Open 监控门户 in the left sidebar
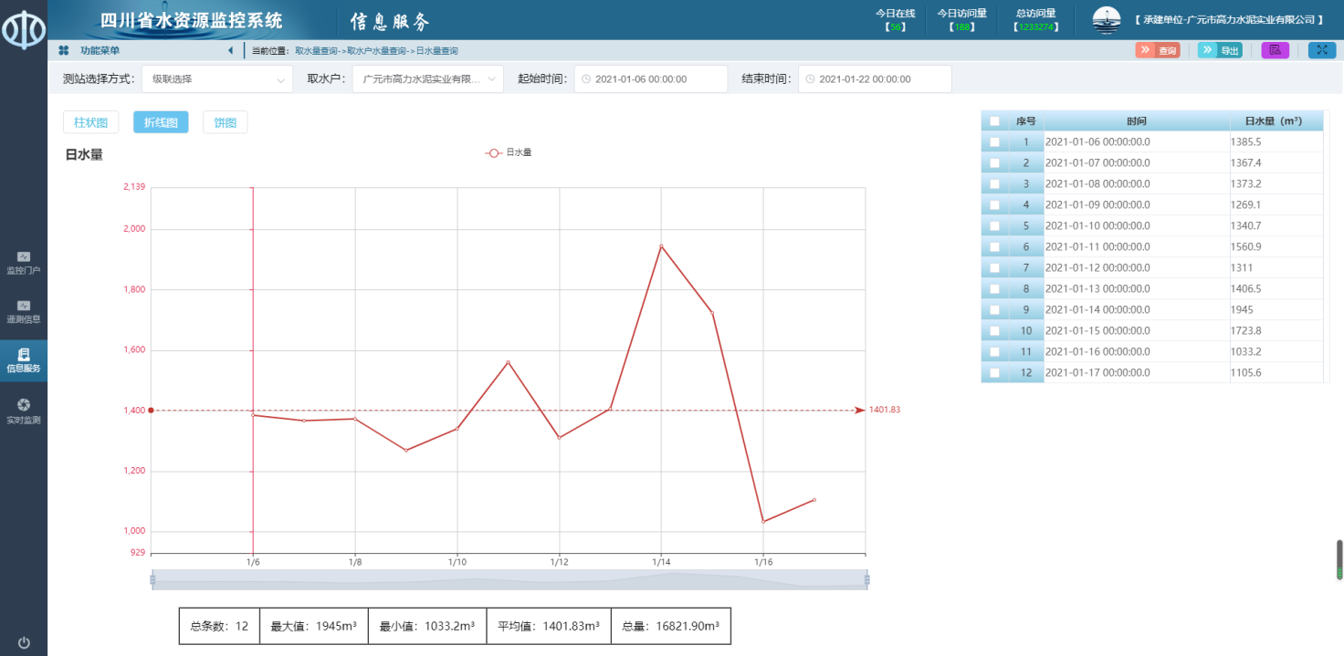The height and width of the screenshot is (656, 1344). (24, 263)
